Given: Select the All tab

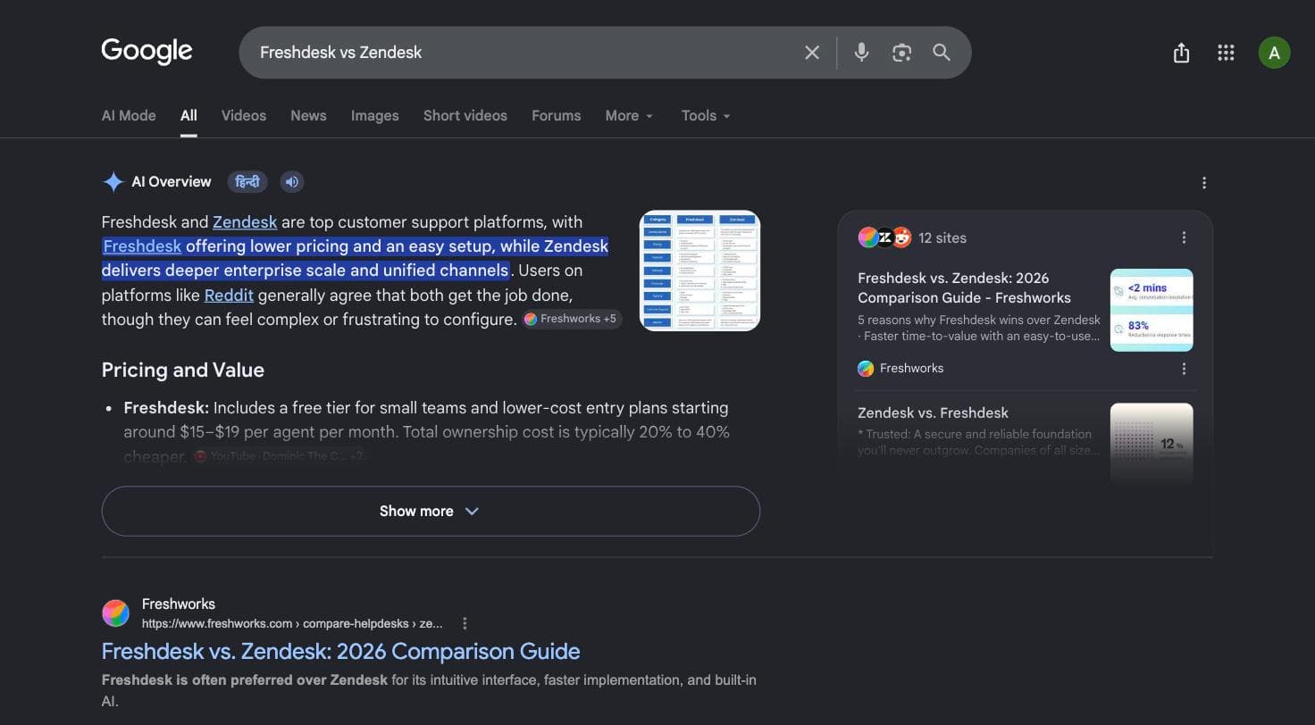Looking at the screenshot, I should [188, 115].
